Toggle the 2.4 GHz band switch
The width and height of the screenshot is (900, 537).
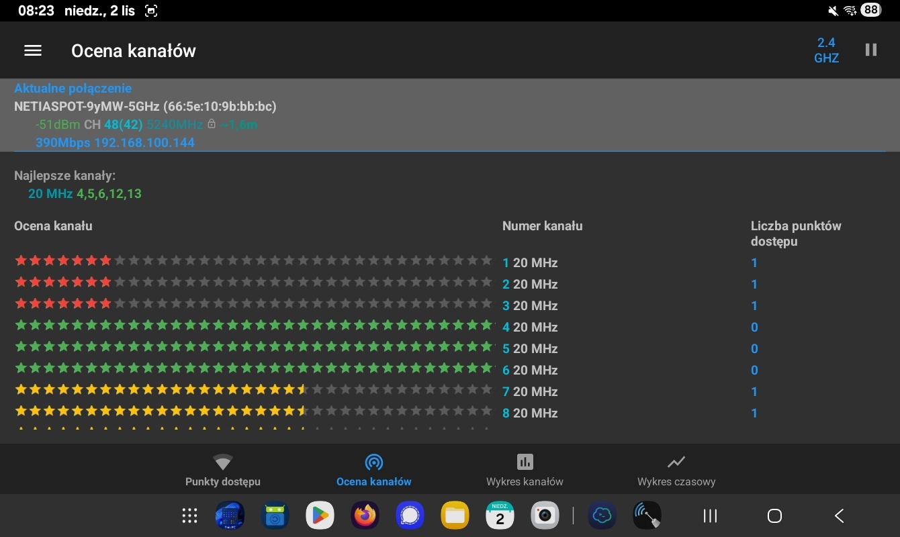click(x=826, y=50)
